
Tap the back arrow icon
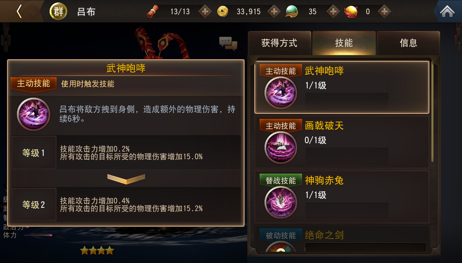pos(19,11)
